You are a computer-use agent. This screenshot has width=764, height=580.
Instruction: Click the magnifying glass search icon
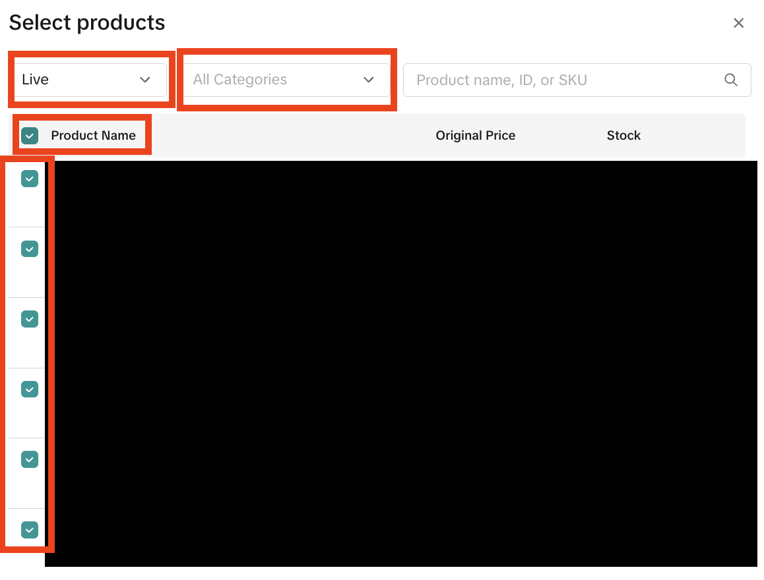coord(730,80)
